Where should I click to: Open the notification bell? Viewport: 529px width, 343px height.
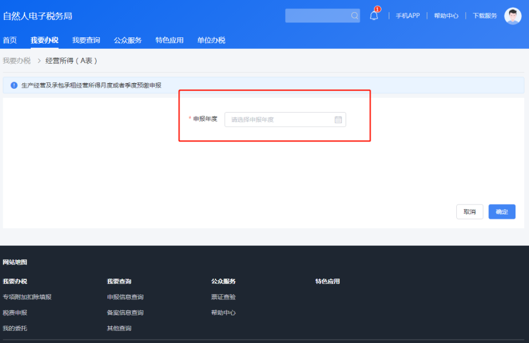[x=374, y=15]
